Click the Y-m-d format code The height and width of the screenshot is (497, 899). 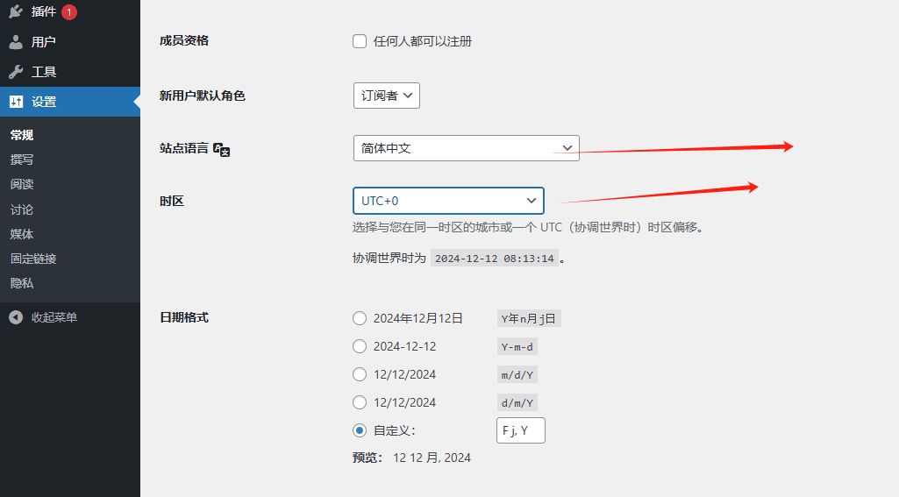click(x=517, y=347)
